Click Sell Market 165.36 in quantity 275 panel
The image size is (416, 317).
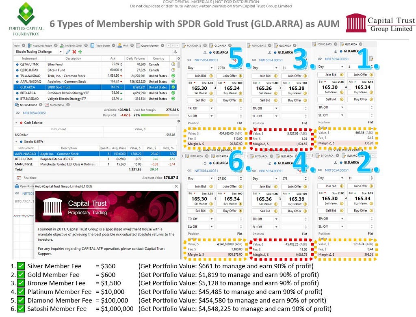point(265,199)
